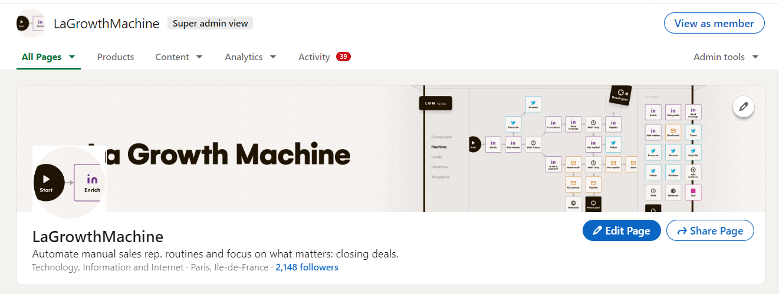Click the Share Page button

(x=710, y=231)
